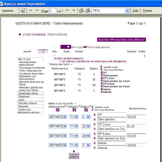Screen dimensions: 162x162
Task: Open Gestion des traitements externes menu
Action: 30,111
